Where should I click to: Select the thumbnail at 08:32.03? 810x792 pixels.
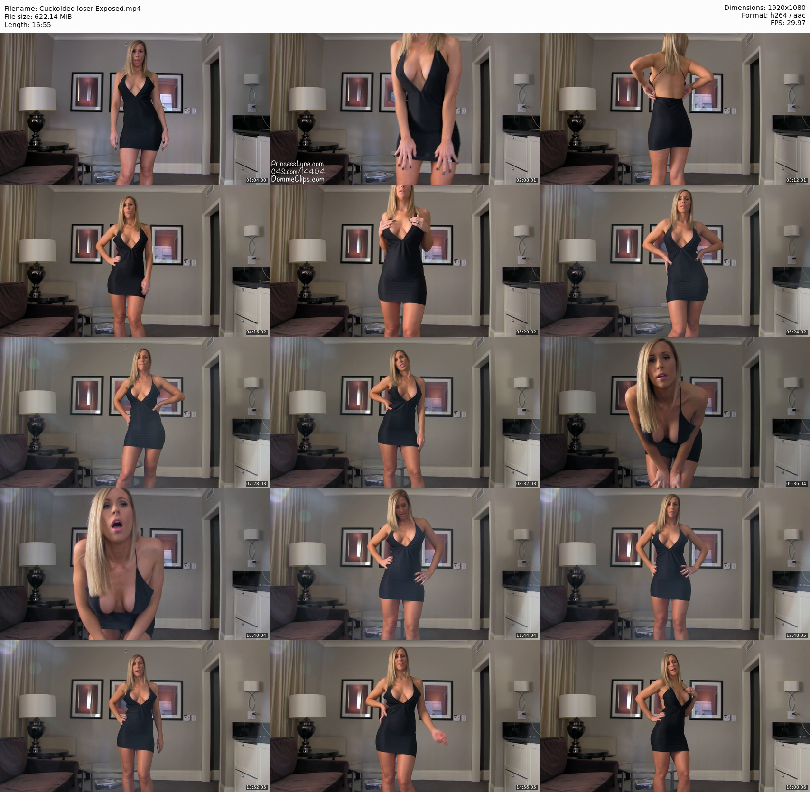pos(405,413)
